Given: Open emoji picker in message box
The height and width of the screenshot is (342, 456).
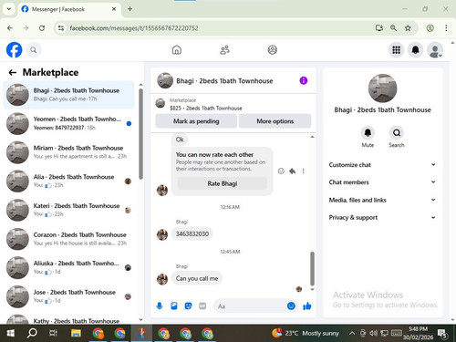Looking at the screenshot, I should (291, 306).
